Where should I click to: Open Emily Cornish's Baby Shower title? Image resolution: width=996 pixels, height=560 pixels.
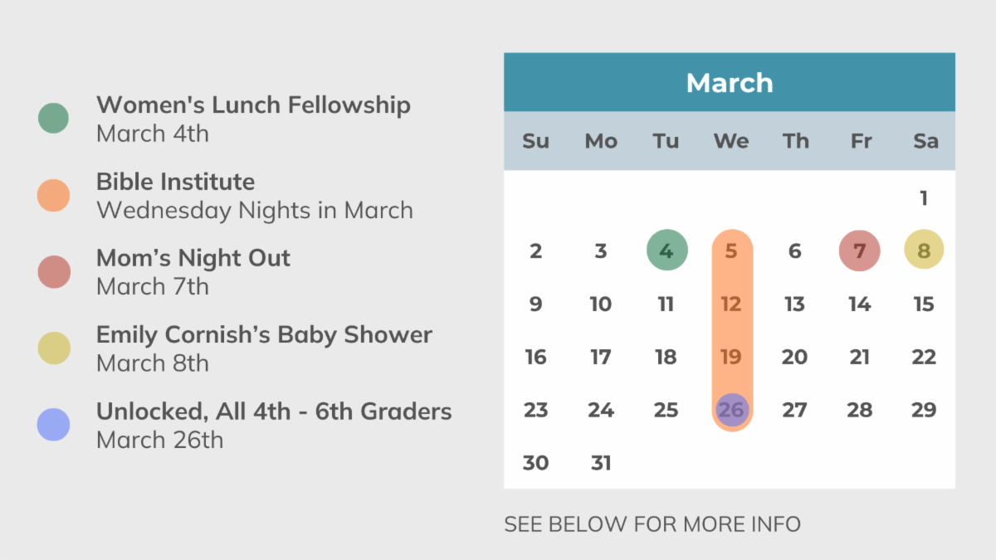pyautogui.click(x=264, y=335)
